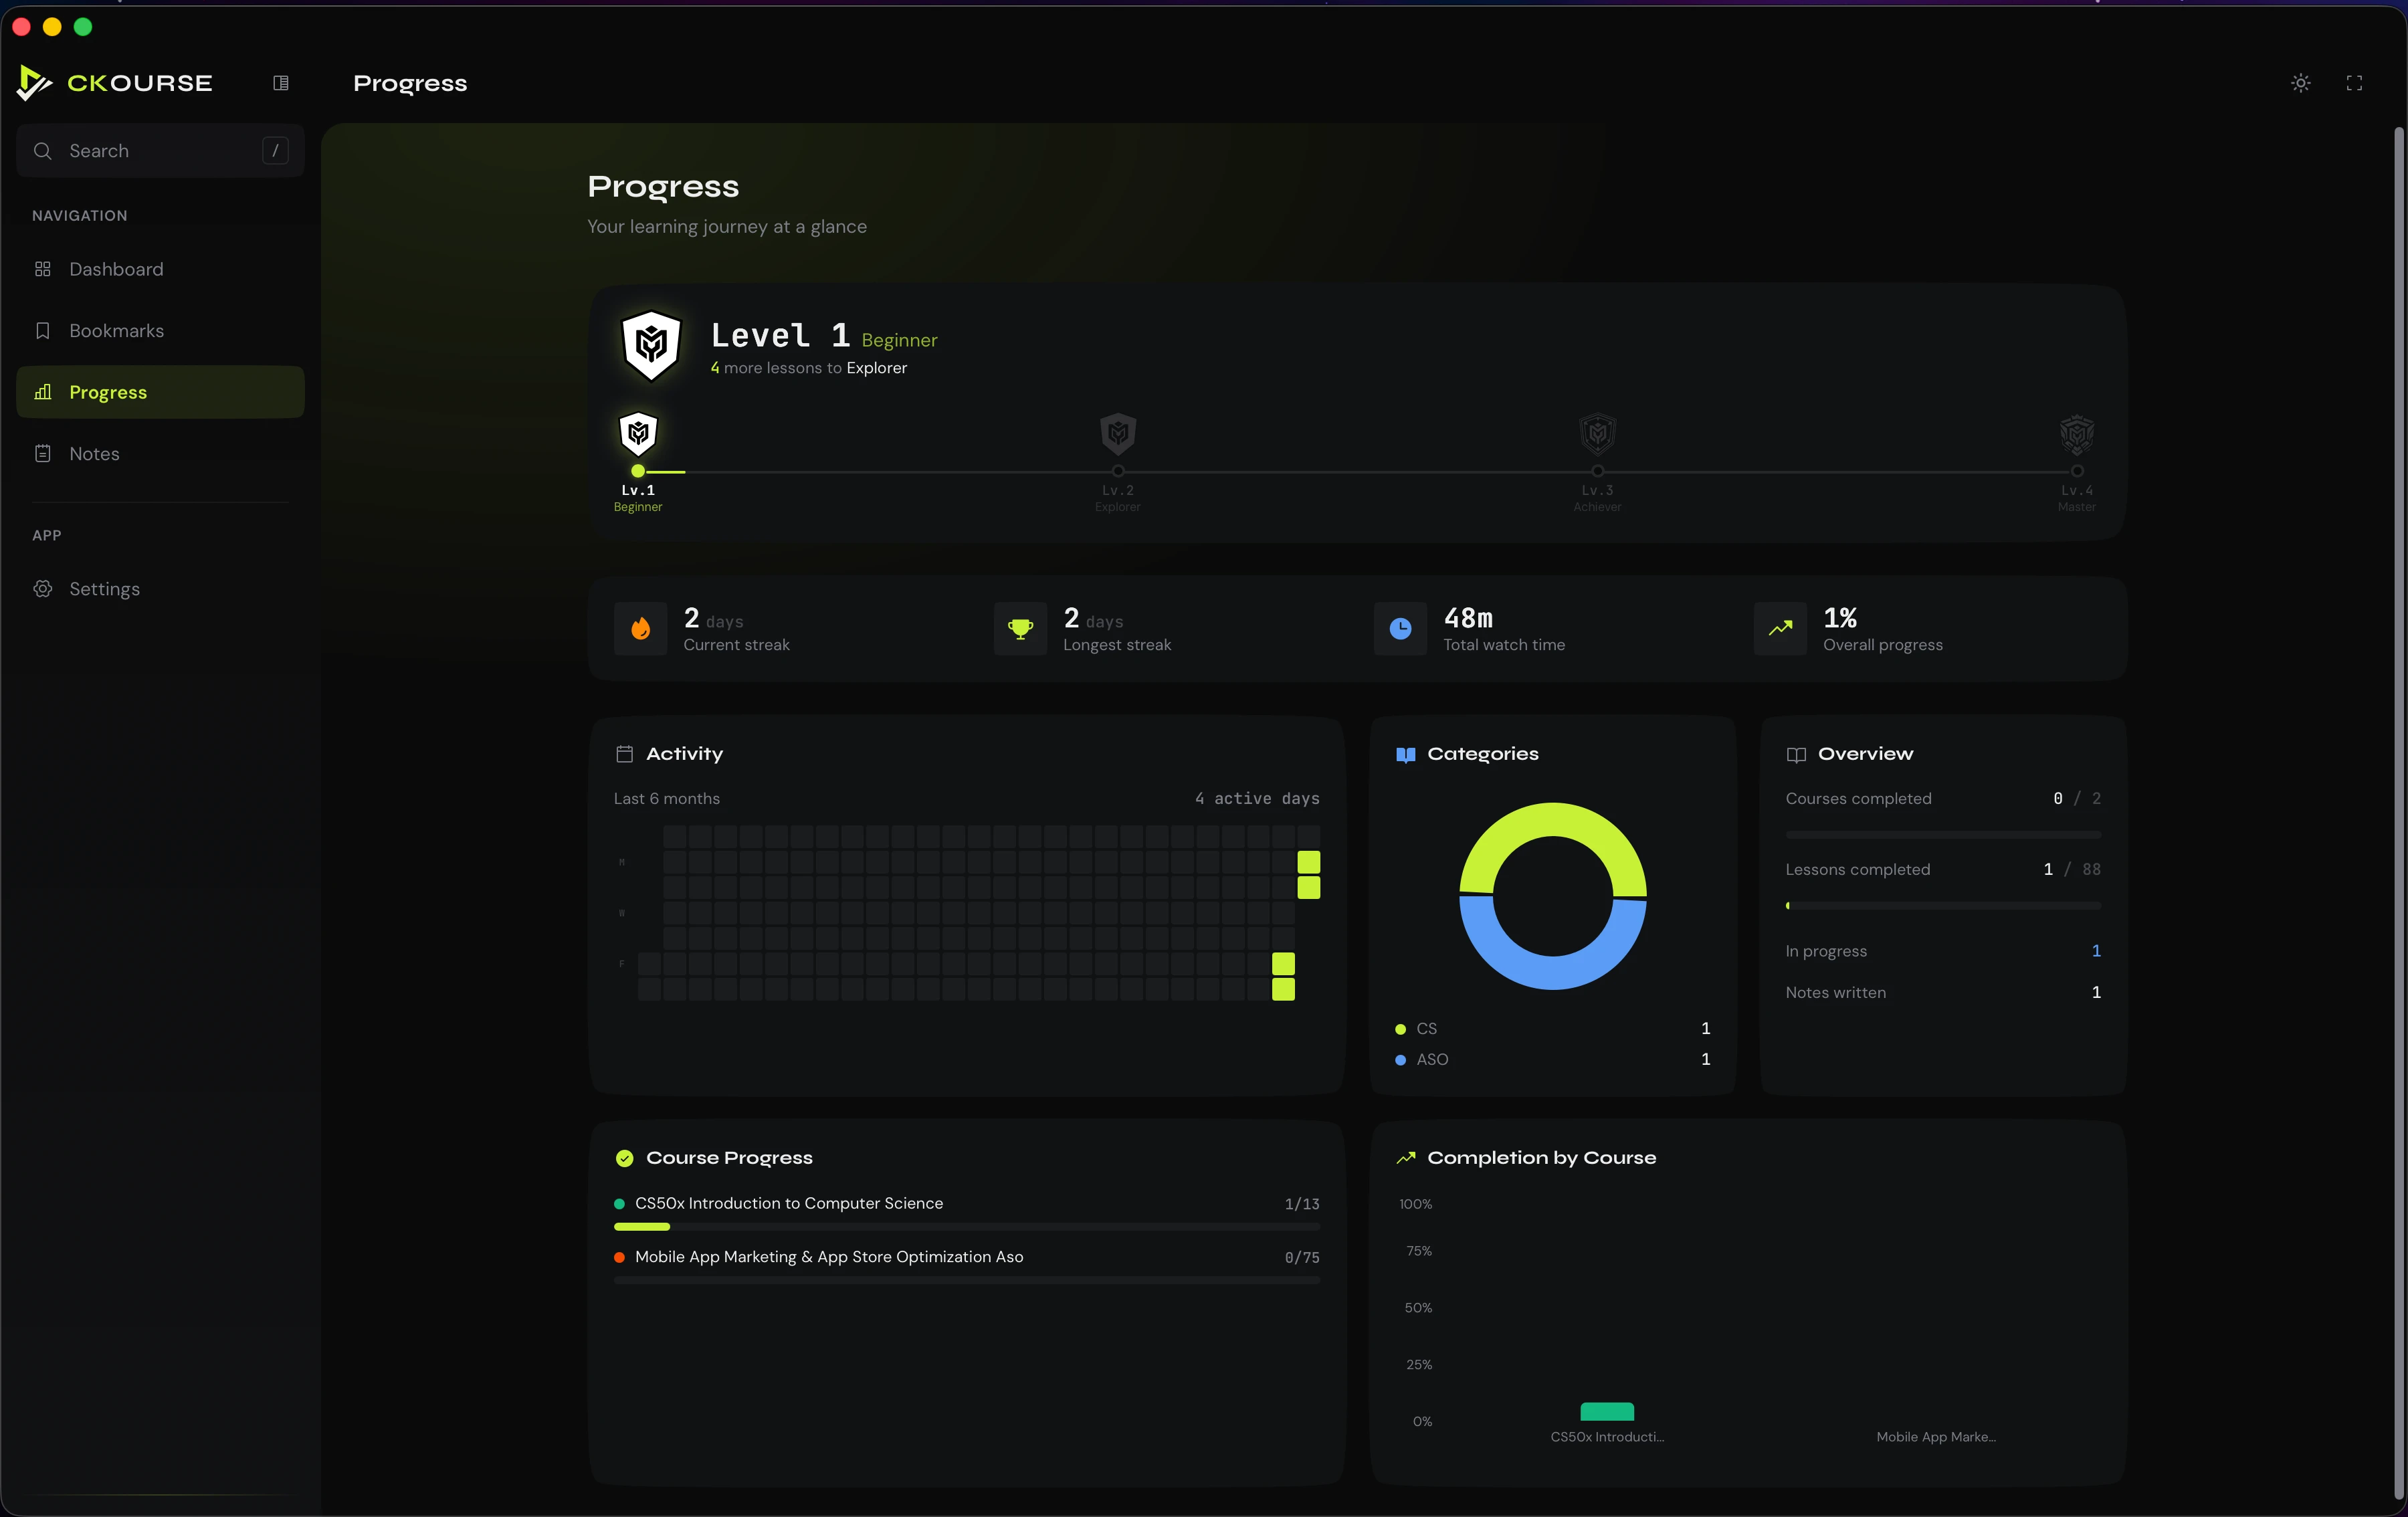The height and width of the screenshot is (1517, 2408).
Task: Click the flame current streak icon
Action: (x=640, y=629)
